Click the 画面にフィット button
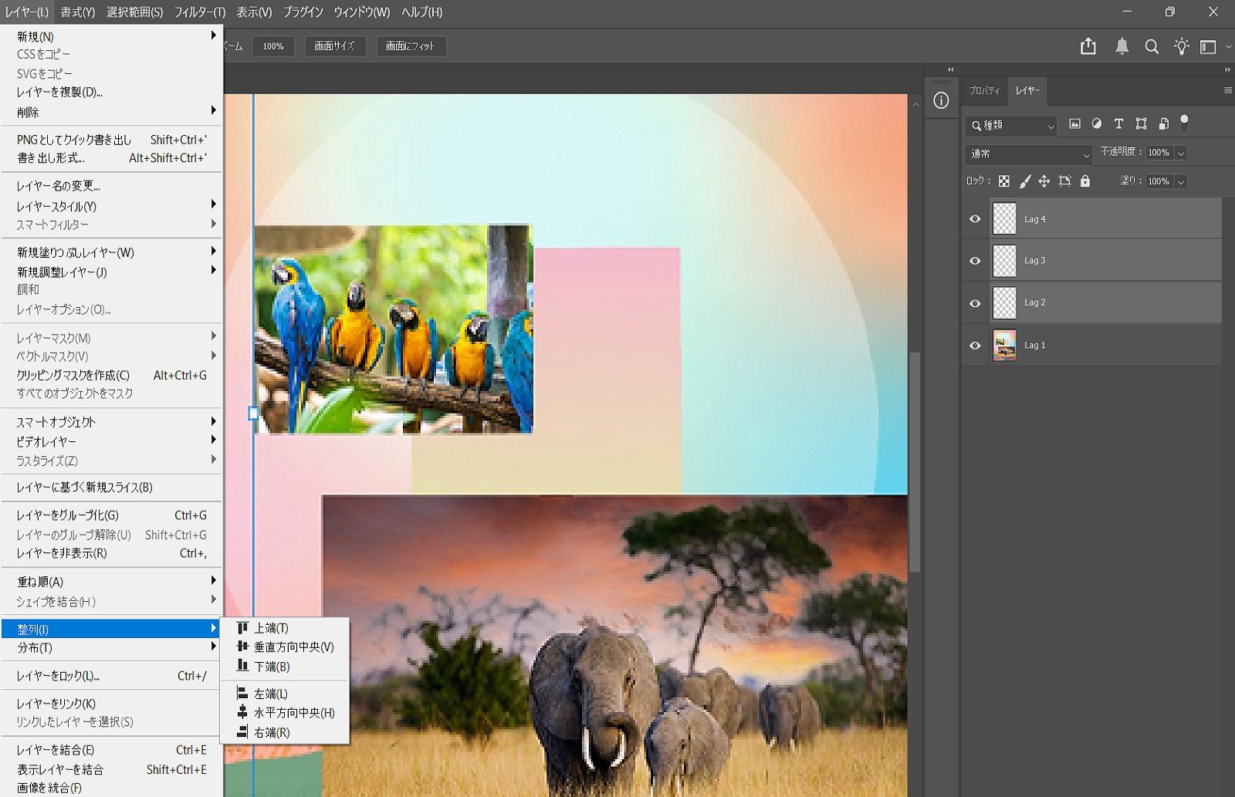The image size is (1235, 797). 411,46
